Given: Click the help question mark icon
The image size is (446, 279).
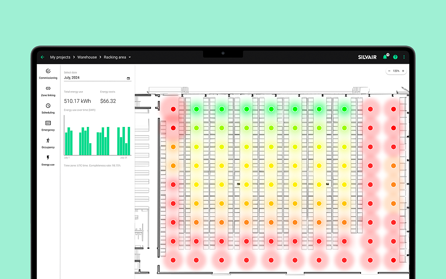Looking at the screenshot, I should 395,57.
